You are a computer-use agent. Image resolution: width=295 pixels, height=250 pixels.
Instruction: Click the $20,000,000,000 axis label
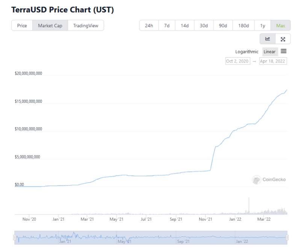[29, 73]
